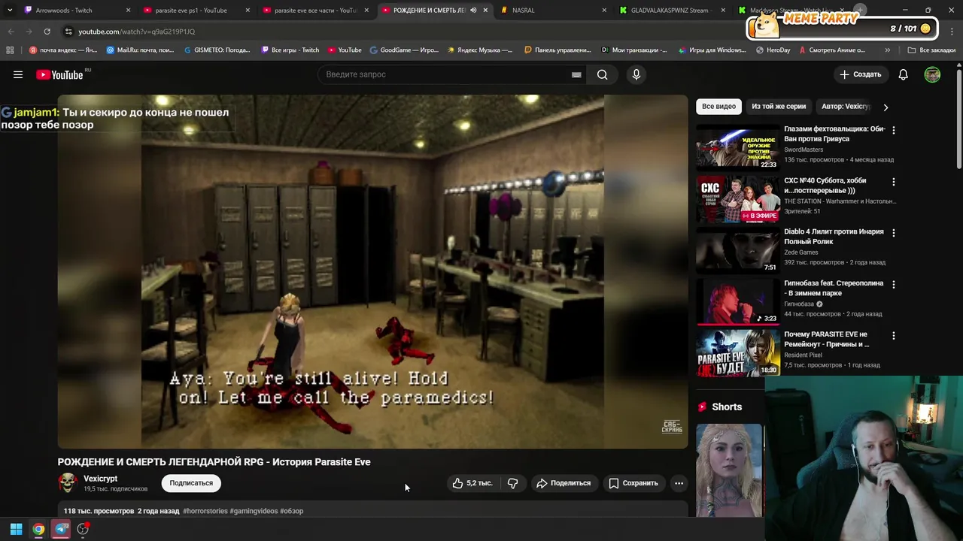Open a new tab with plus button
Viewport: 963px width, 541px height.
pos(860,10)
